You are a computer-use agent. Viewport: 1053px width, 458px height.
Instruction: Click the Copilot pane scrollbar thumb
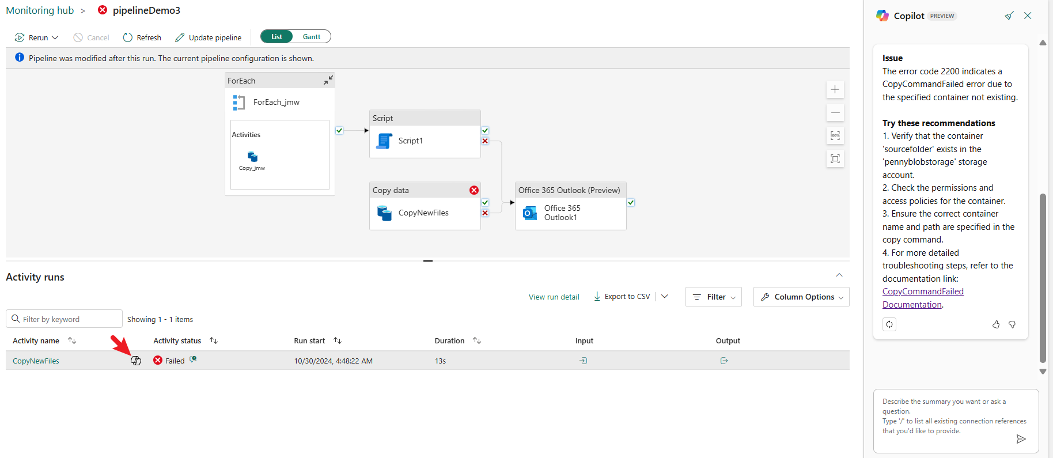(x=1043, y=278)
